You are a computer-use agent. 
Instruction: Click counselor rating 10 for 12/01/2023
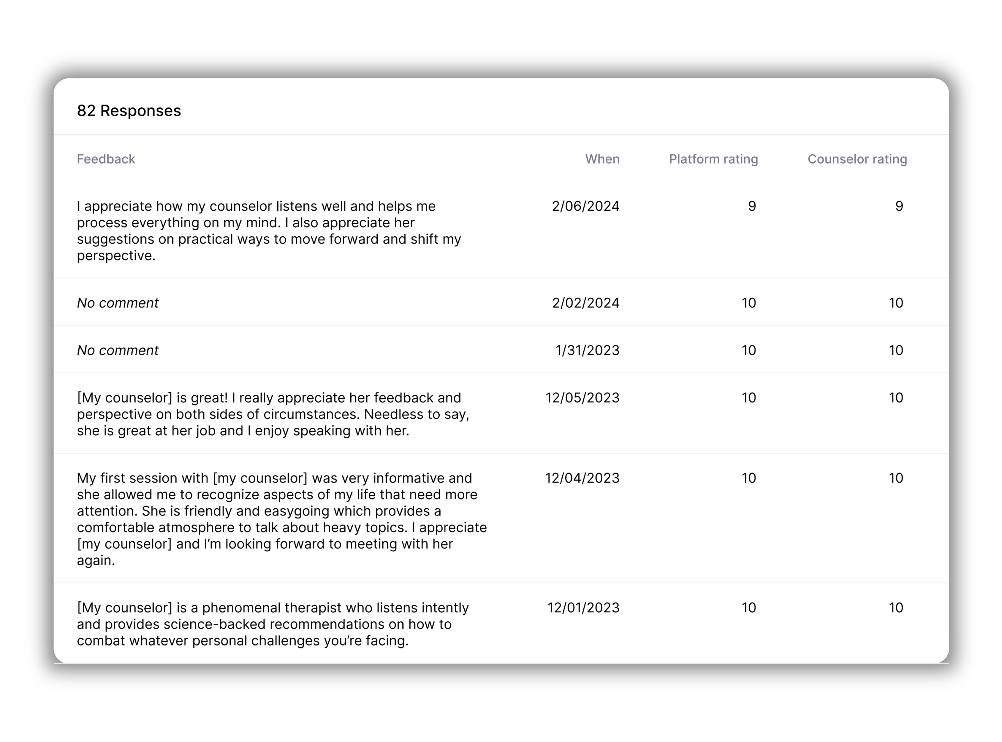pyautogui.click(x=896, y=608)
